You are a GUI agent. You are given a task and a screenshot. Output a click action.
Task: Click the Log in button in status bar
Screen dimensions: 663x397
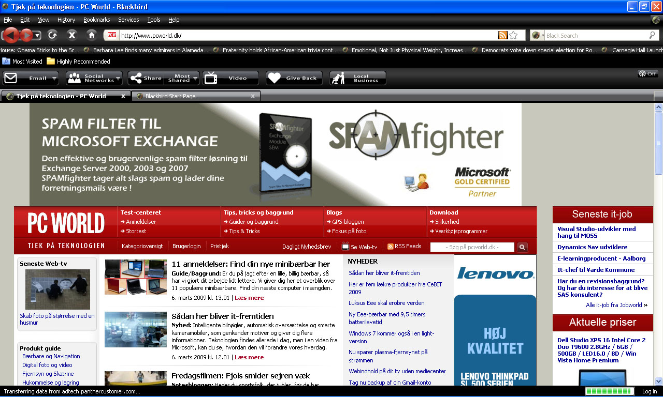point(650,391)
